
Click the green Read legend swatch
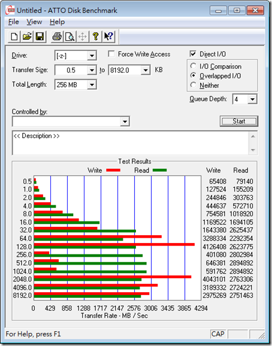point(159,171)
